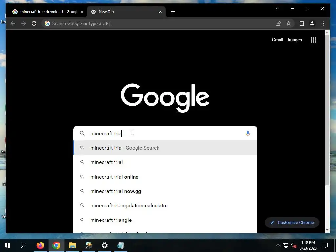Click into the Google search text field
The height and width of the screenshot is (252, 336).
click(166, 133)
